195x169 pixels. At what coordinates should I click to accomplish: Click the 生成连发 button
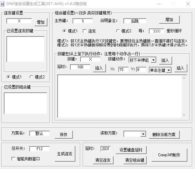pos(65,154)
